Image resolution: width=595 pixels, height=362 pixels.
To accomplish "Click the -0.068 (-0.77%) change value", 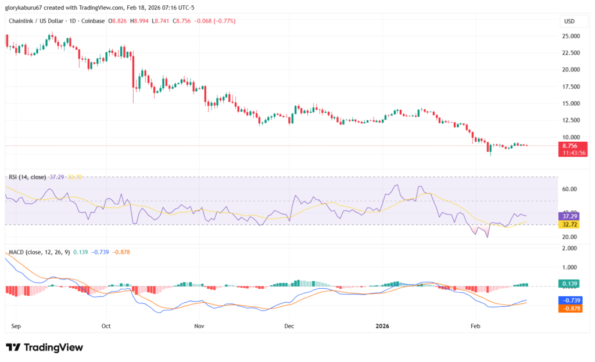I will point(215,21).
